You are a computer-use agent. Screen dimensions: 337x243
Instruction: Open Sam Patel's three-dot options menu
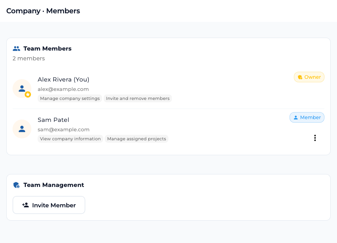(x=315, y=138)
